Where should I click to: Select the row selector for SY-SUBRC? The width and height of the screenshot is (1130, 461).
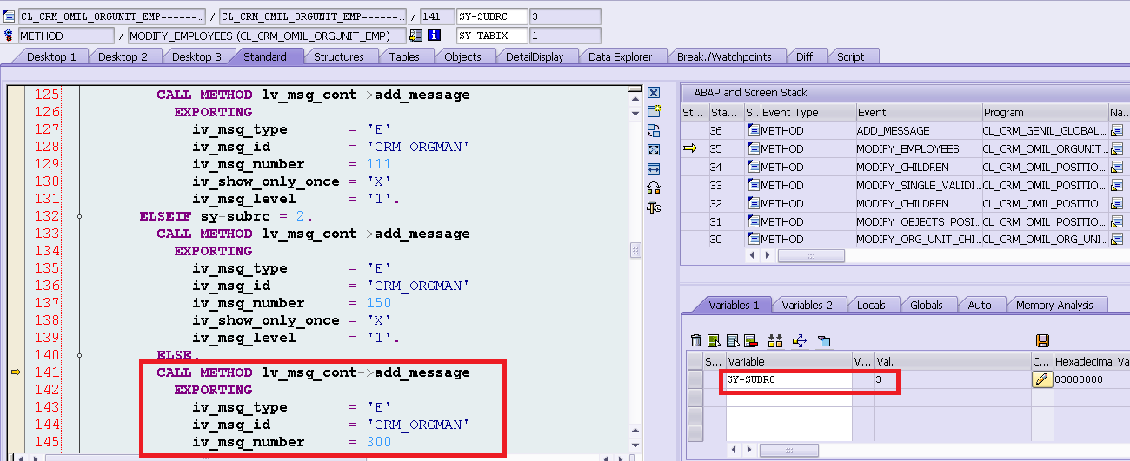[694, 379]
